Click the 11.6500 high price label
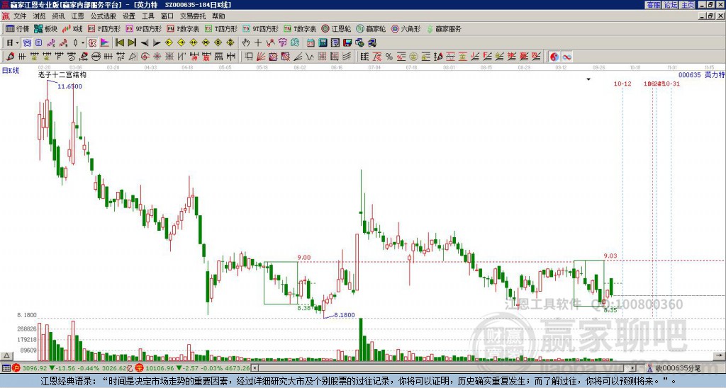 [70, 86]
